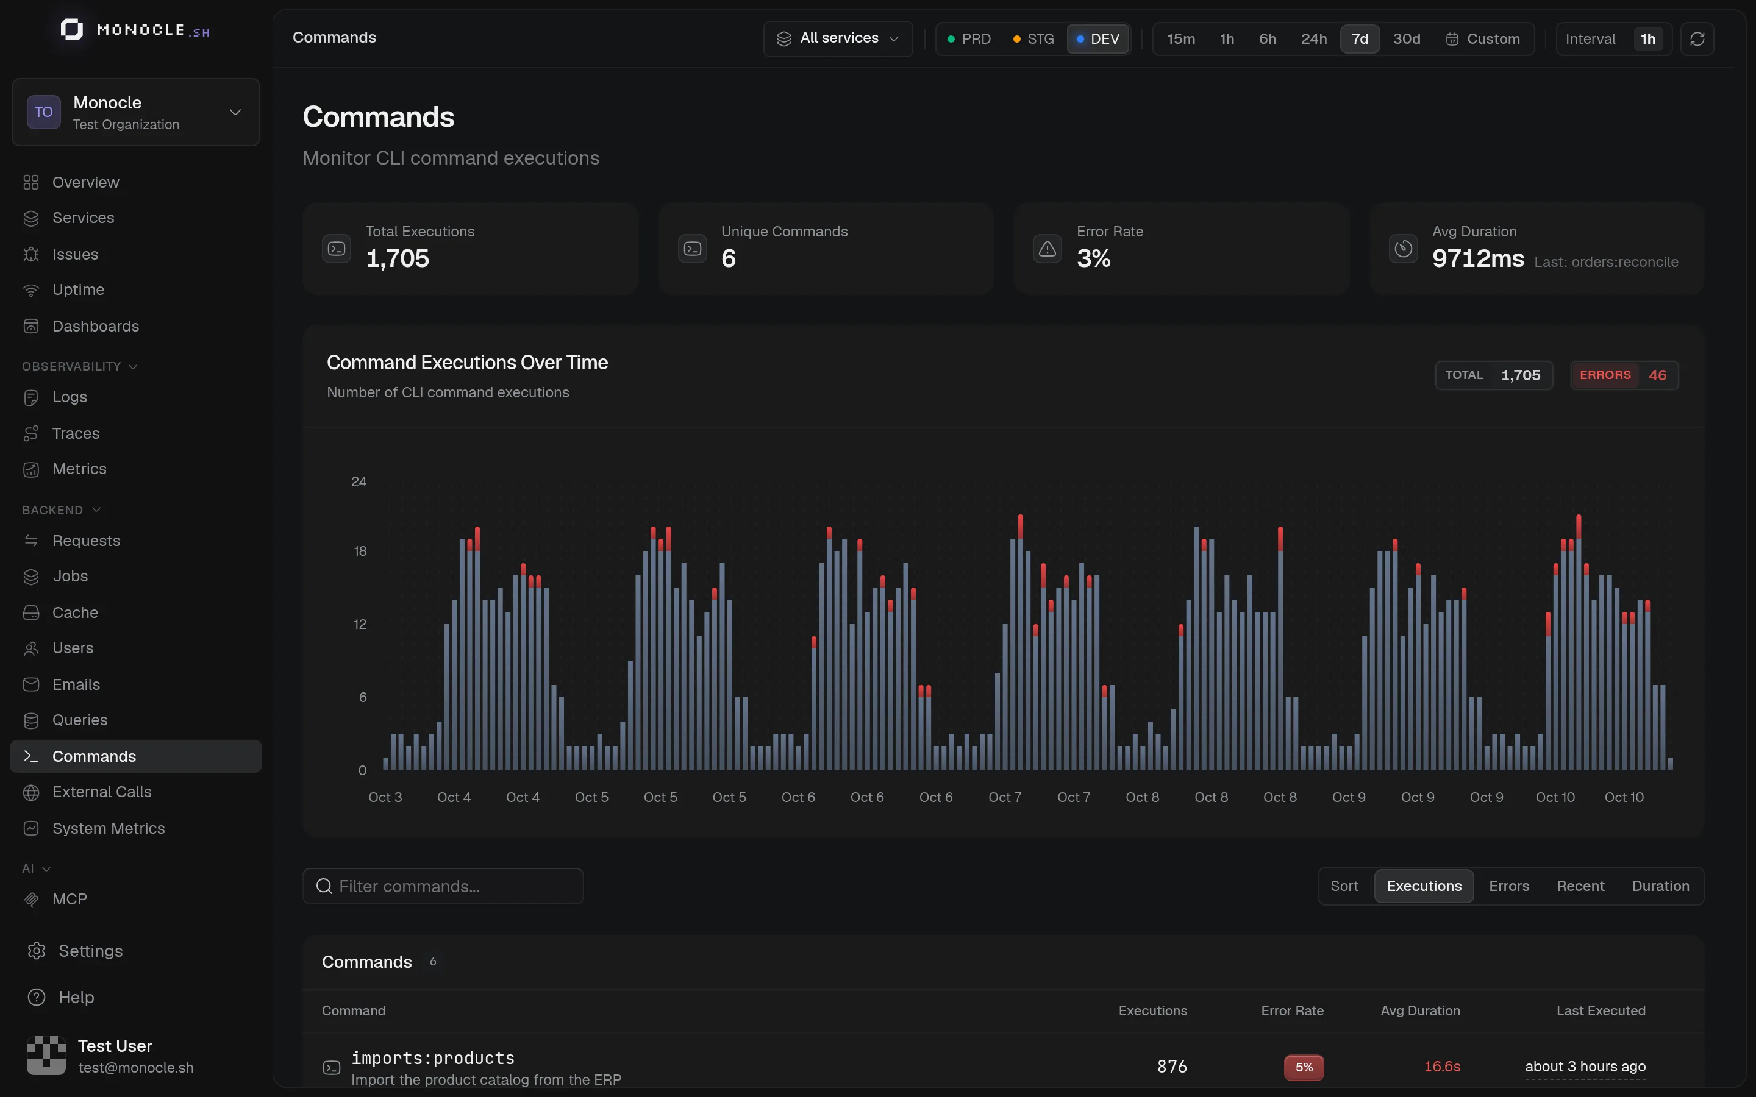Choose a Custom time range
The height and width of the screenshot is (1097, 1756).
click(x=1482, y=38)
